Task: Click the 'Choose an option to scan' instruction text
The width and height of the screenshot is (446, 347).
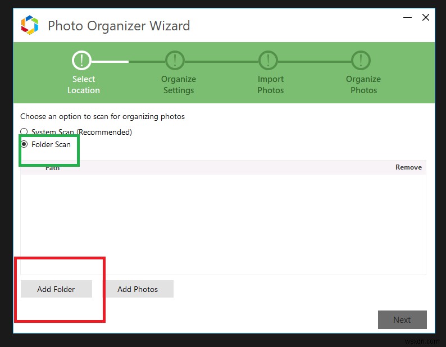Action: click(102, 117)
